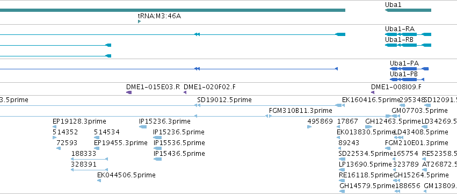Click the EK044506.5prime EST arrow
This screenshot has width=457, height=194.
(99, 181)
